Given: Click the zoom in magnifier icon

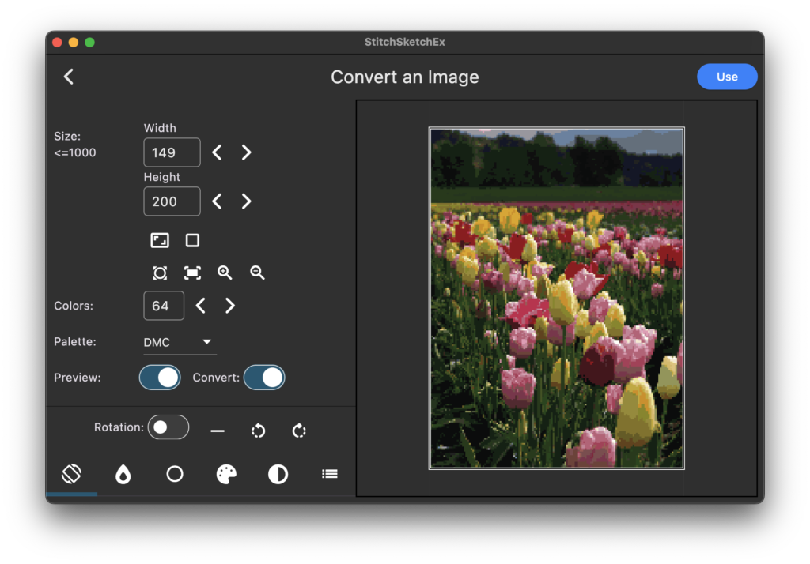Looking at the screenshot, I should (225, 273).
